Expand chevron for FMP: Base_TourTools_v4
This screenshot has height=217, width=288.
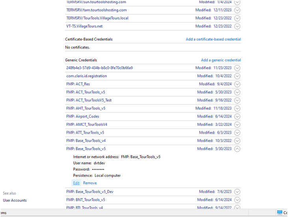237,141
